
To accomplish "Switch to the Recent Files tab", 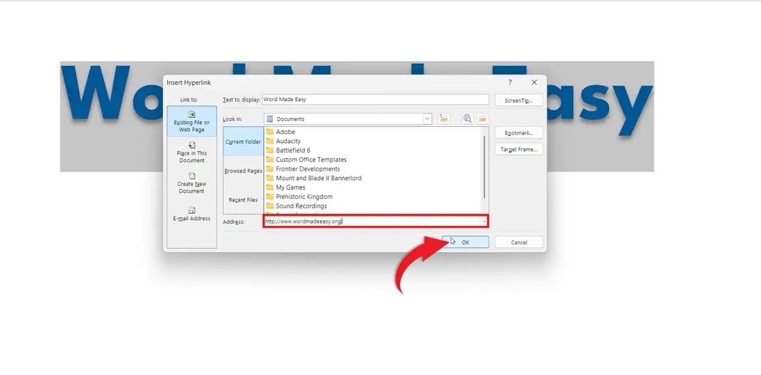I will tap(243, 200).
